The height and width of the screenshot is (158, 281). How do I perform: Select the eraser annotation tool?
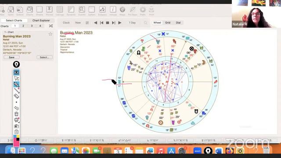[x=16, y=96]
